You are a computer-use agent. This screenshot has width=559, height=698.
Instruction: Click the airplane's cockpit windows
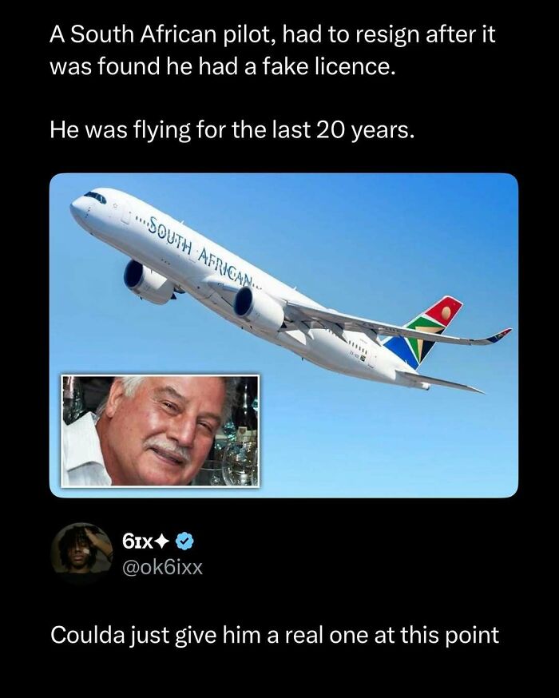pos(95,196)
